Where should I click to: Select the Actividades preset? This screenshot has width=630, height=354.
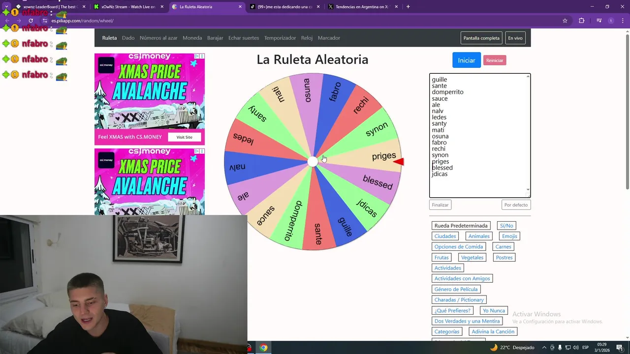tap(448, 268)
